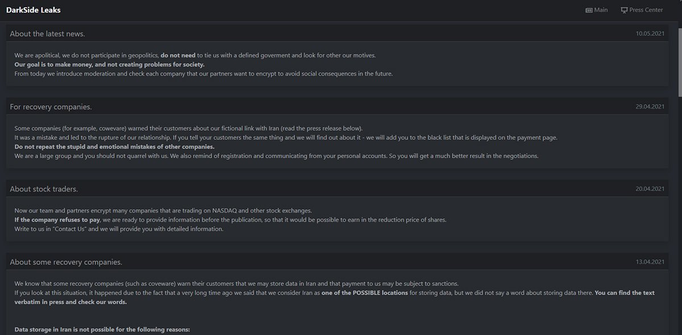This screenshot has width=682, height=335.
Task: Click bold text "Our goal is to make money"
Action: [109, 64]
